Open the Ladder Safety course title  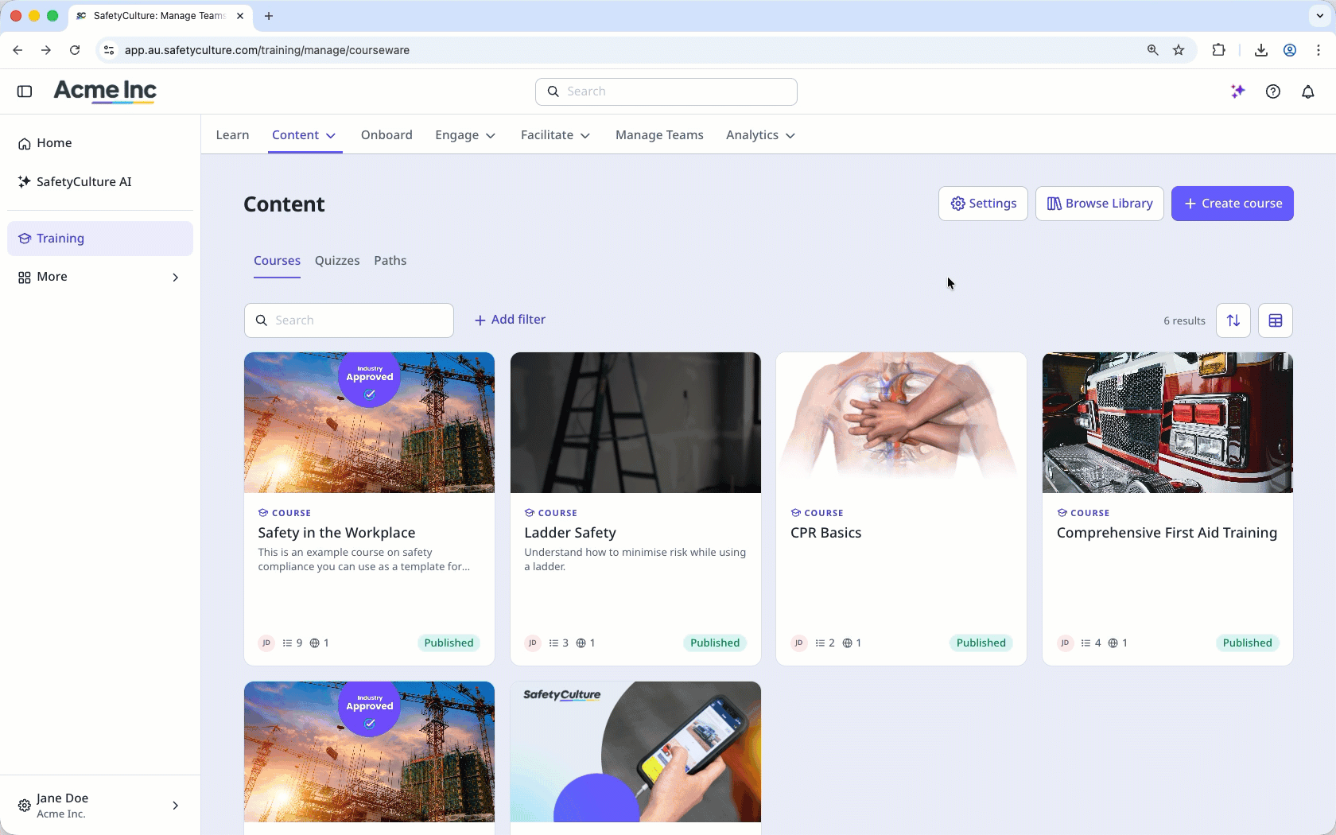click(x=570, y=533)
